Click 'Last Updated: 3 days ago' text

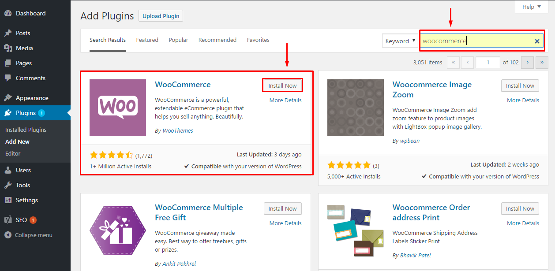[269, 155]
